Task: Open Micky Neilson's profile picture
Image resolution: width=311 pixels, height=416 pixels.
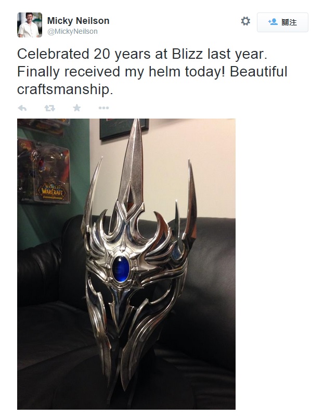Action: tap(30, 25)
